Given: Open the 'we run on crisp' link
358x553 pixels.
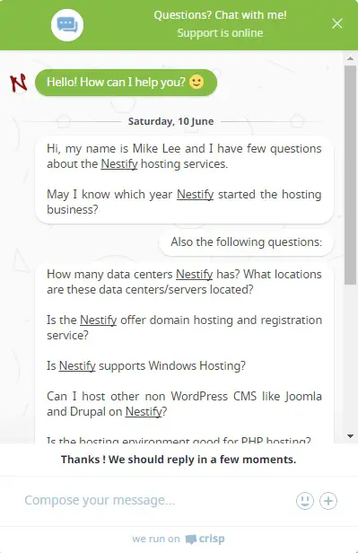Looking at the screenshot, I should tap(179, 539).
